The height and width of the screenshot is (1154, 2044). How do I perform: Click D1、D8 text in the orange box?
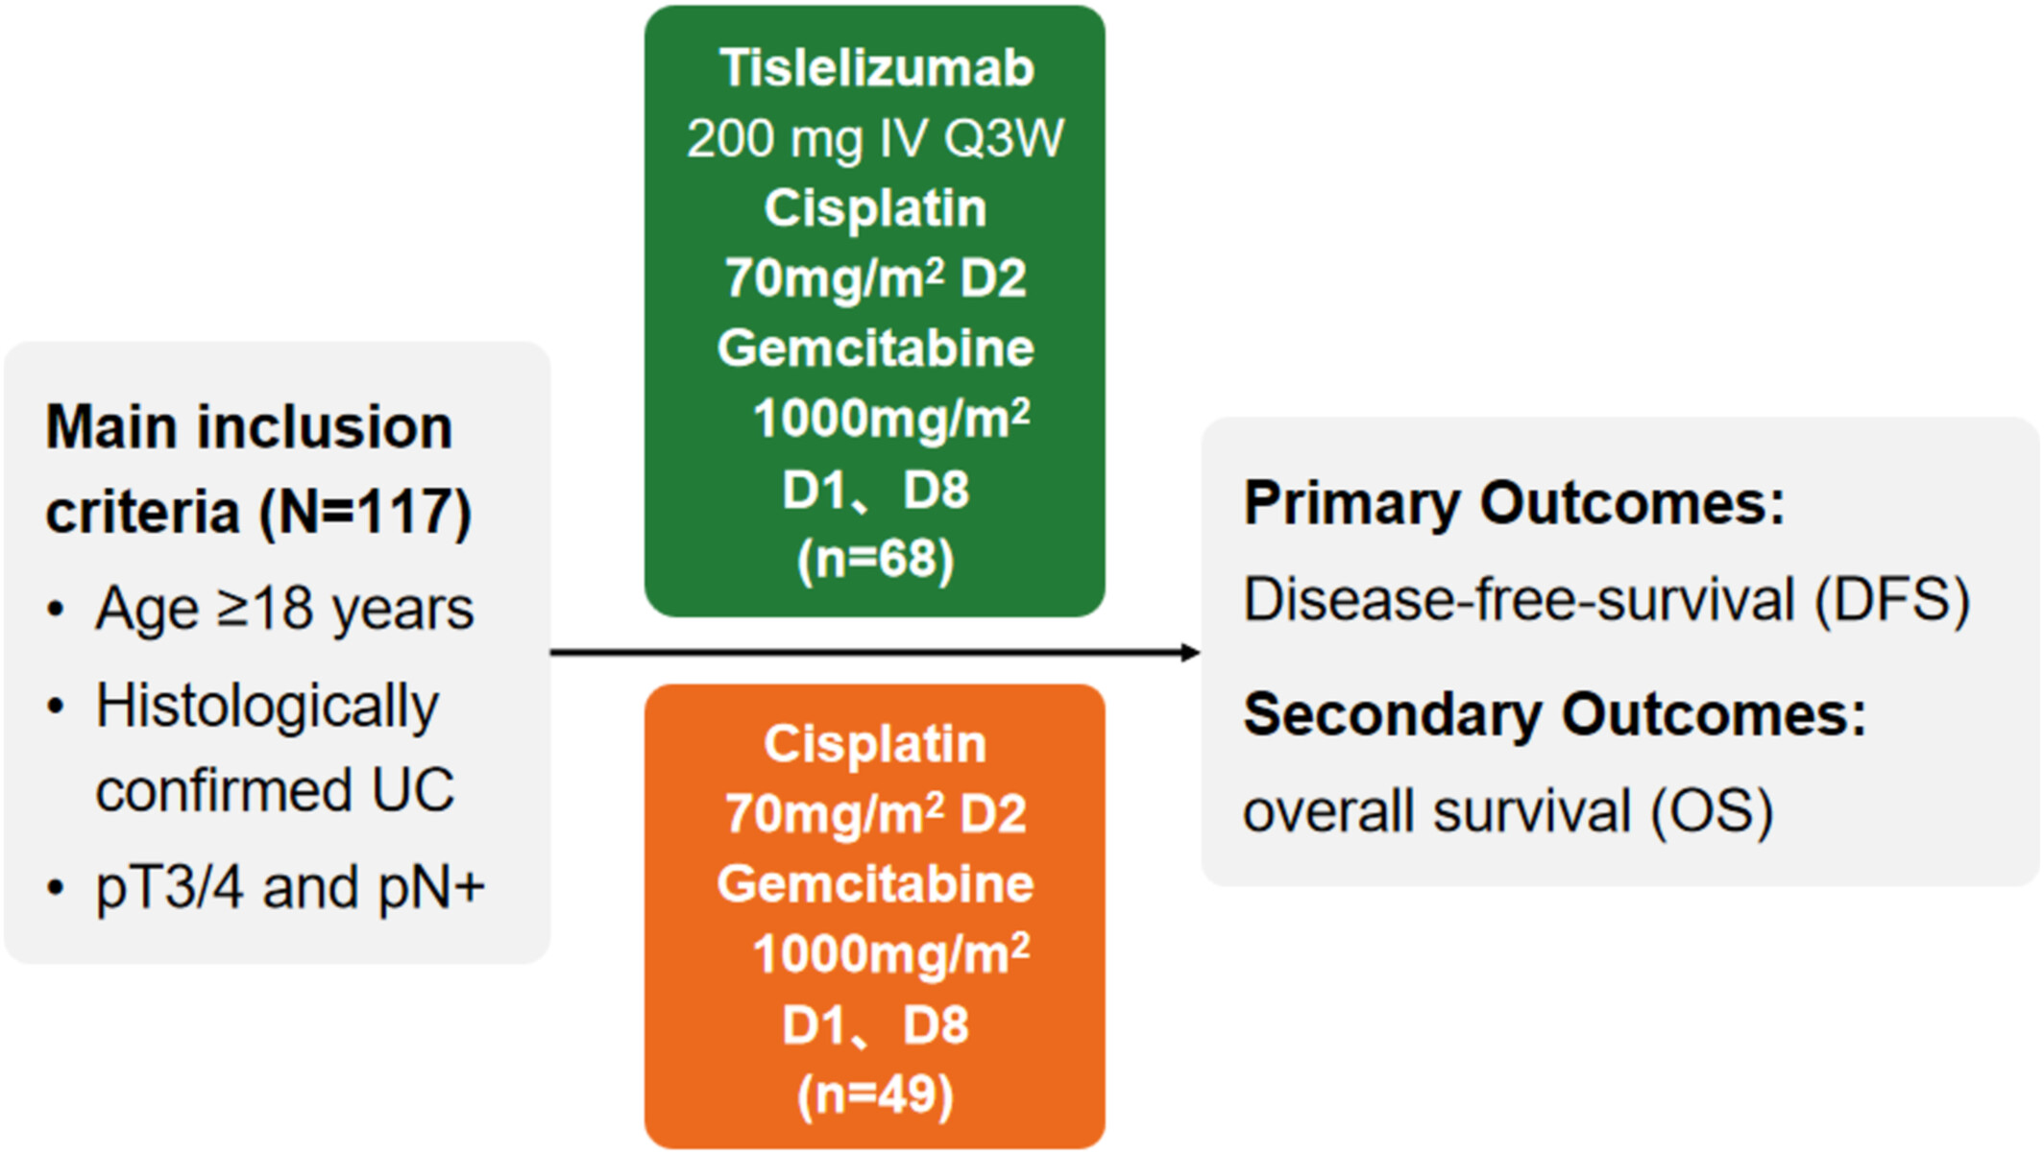pos(875,1025)
